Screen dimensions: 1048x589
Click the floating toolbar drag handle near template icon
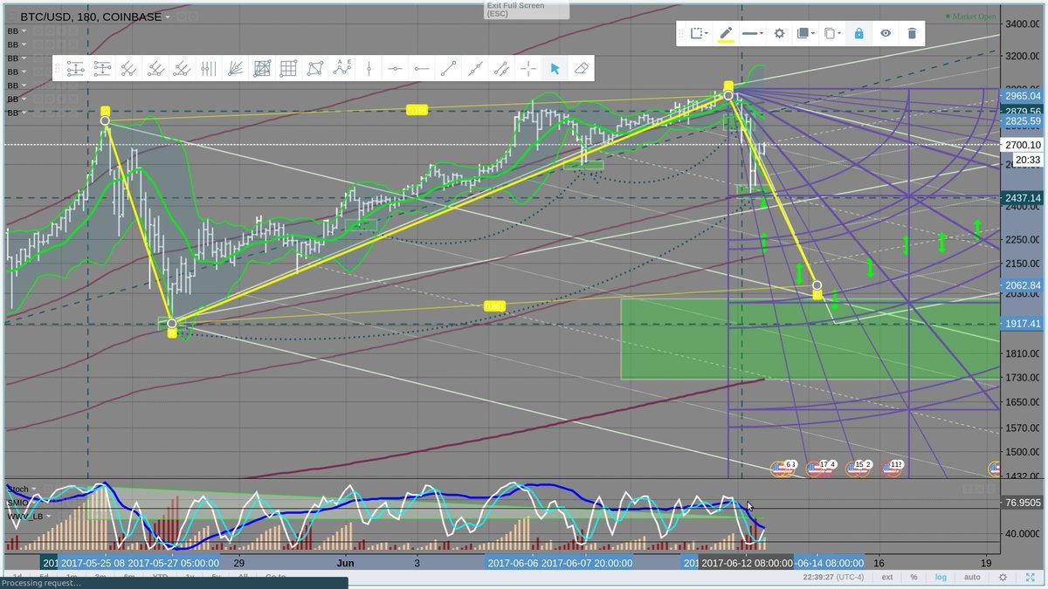point(681,33)
